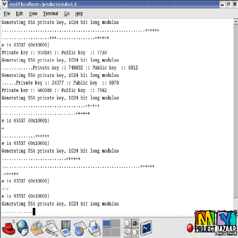Open the View menu
This screenshot has height=238, width=238.
pyautogui.click(x=33, y=13)
